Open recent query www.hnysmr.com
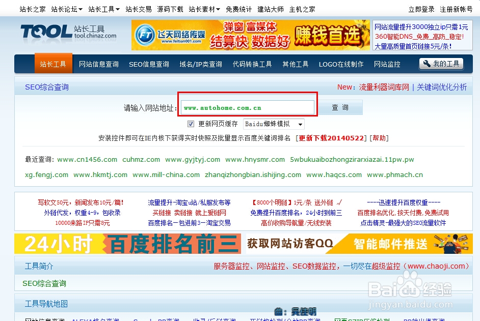Viewport: 480px width, 321px height. pos(255,160)
